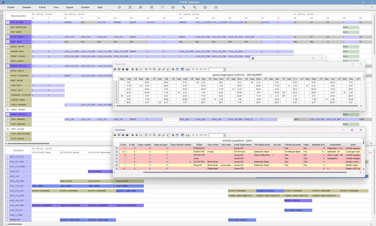Image resolution: width=376 pixels, height=226 pixels.
Task: Click the color grid icon in lower PoemView
Action: [x=173, y=135]
